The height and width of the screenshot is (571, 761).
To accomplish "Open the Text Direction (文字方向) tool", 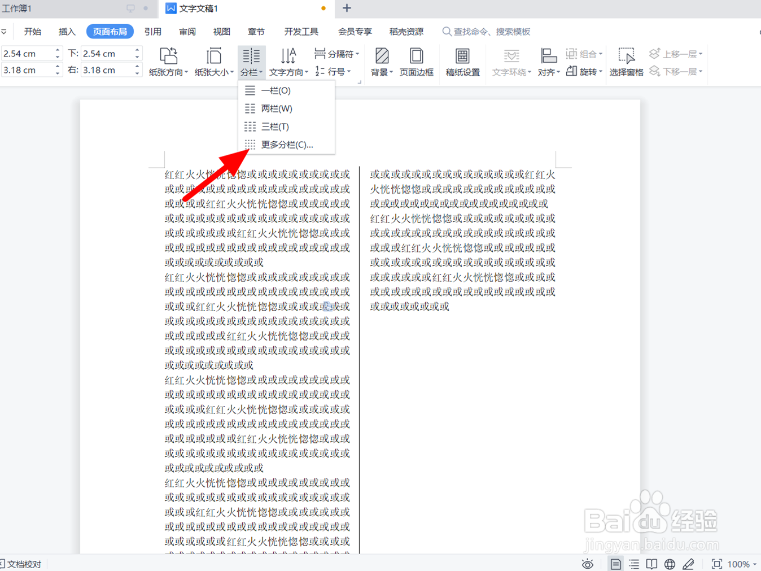I will click(288, 62).
